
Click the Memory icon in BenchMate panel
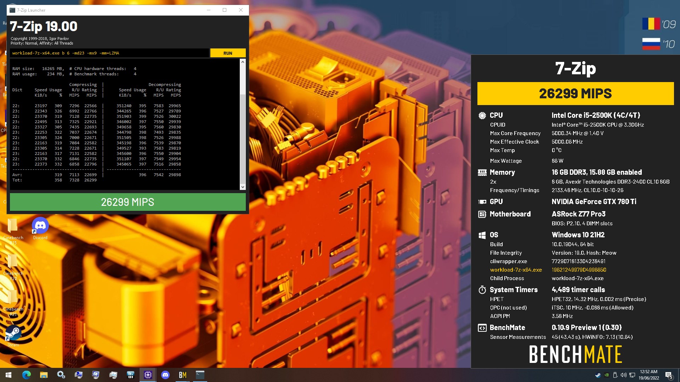482,173
